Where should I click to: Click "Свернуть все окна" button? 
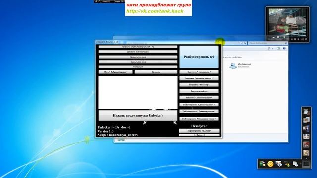click(138, 57)
